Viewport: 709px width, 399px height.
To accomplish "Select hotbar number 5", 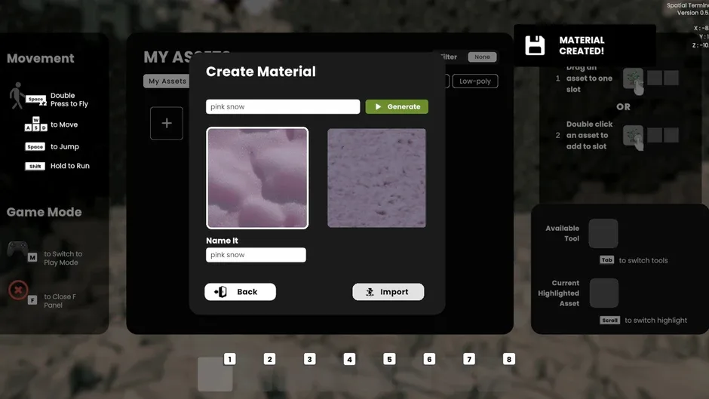I will [389, 359].
